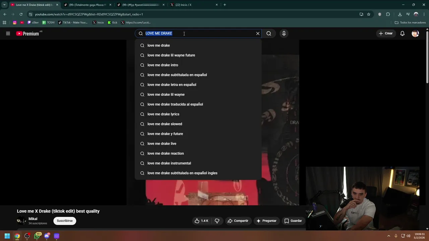429x241 pixels.
Task: Open the tab search dropdown arrow
Action: [4, 5]
